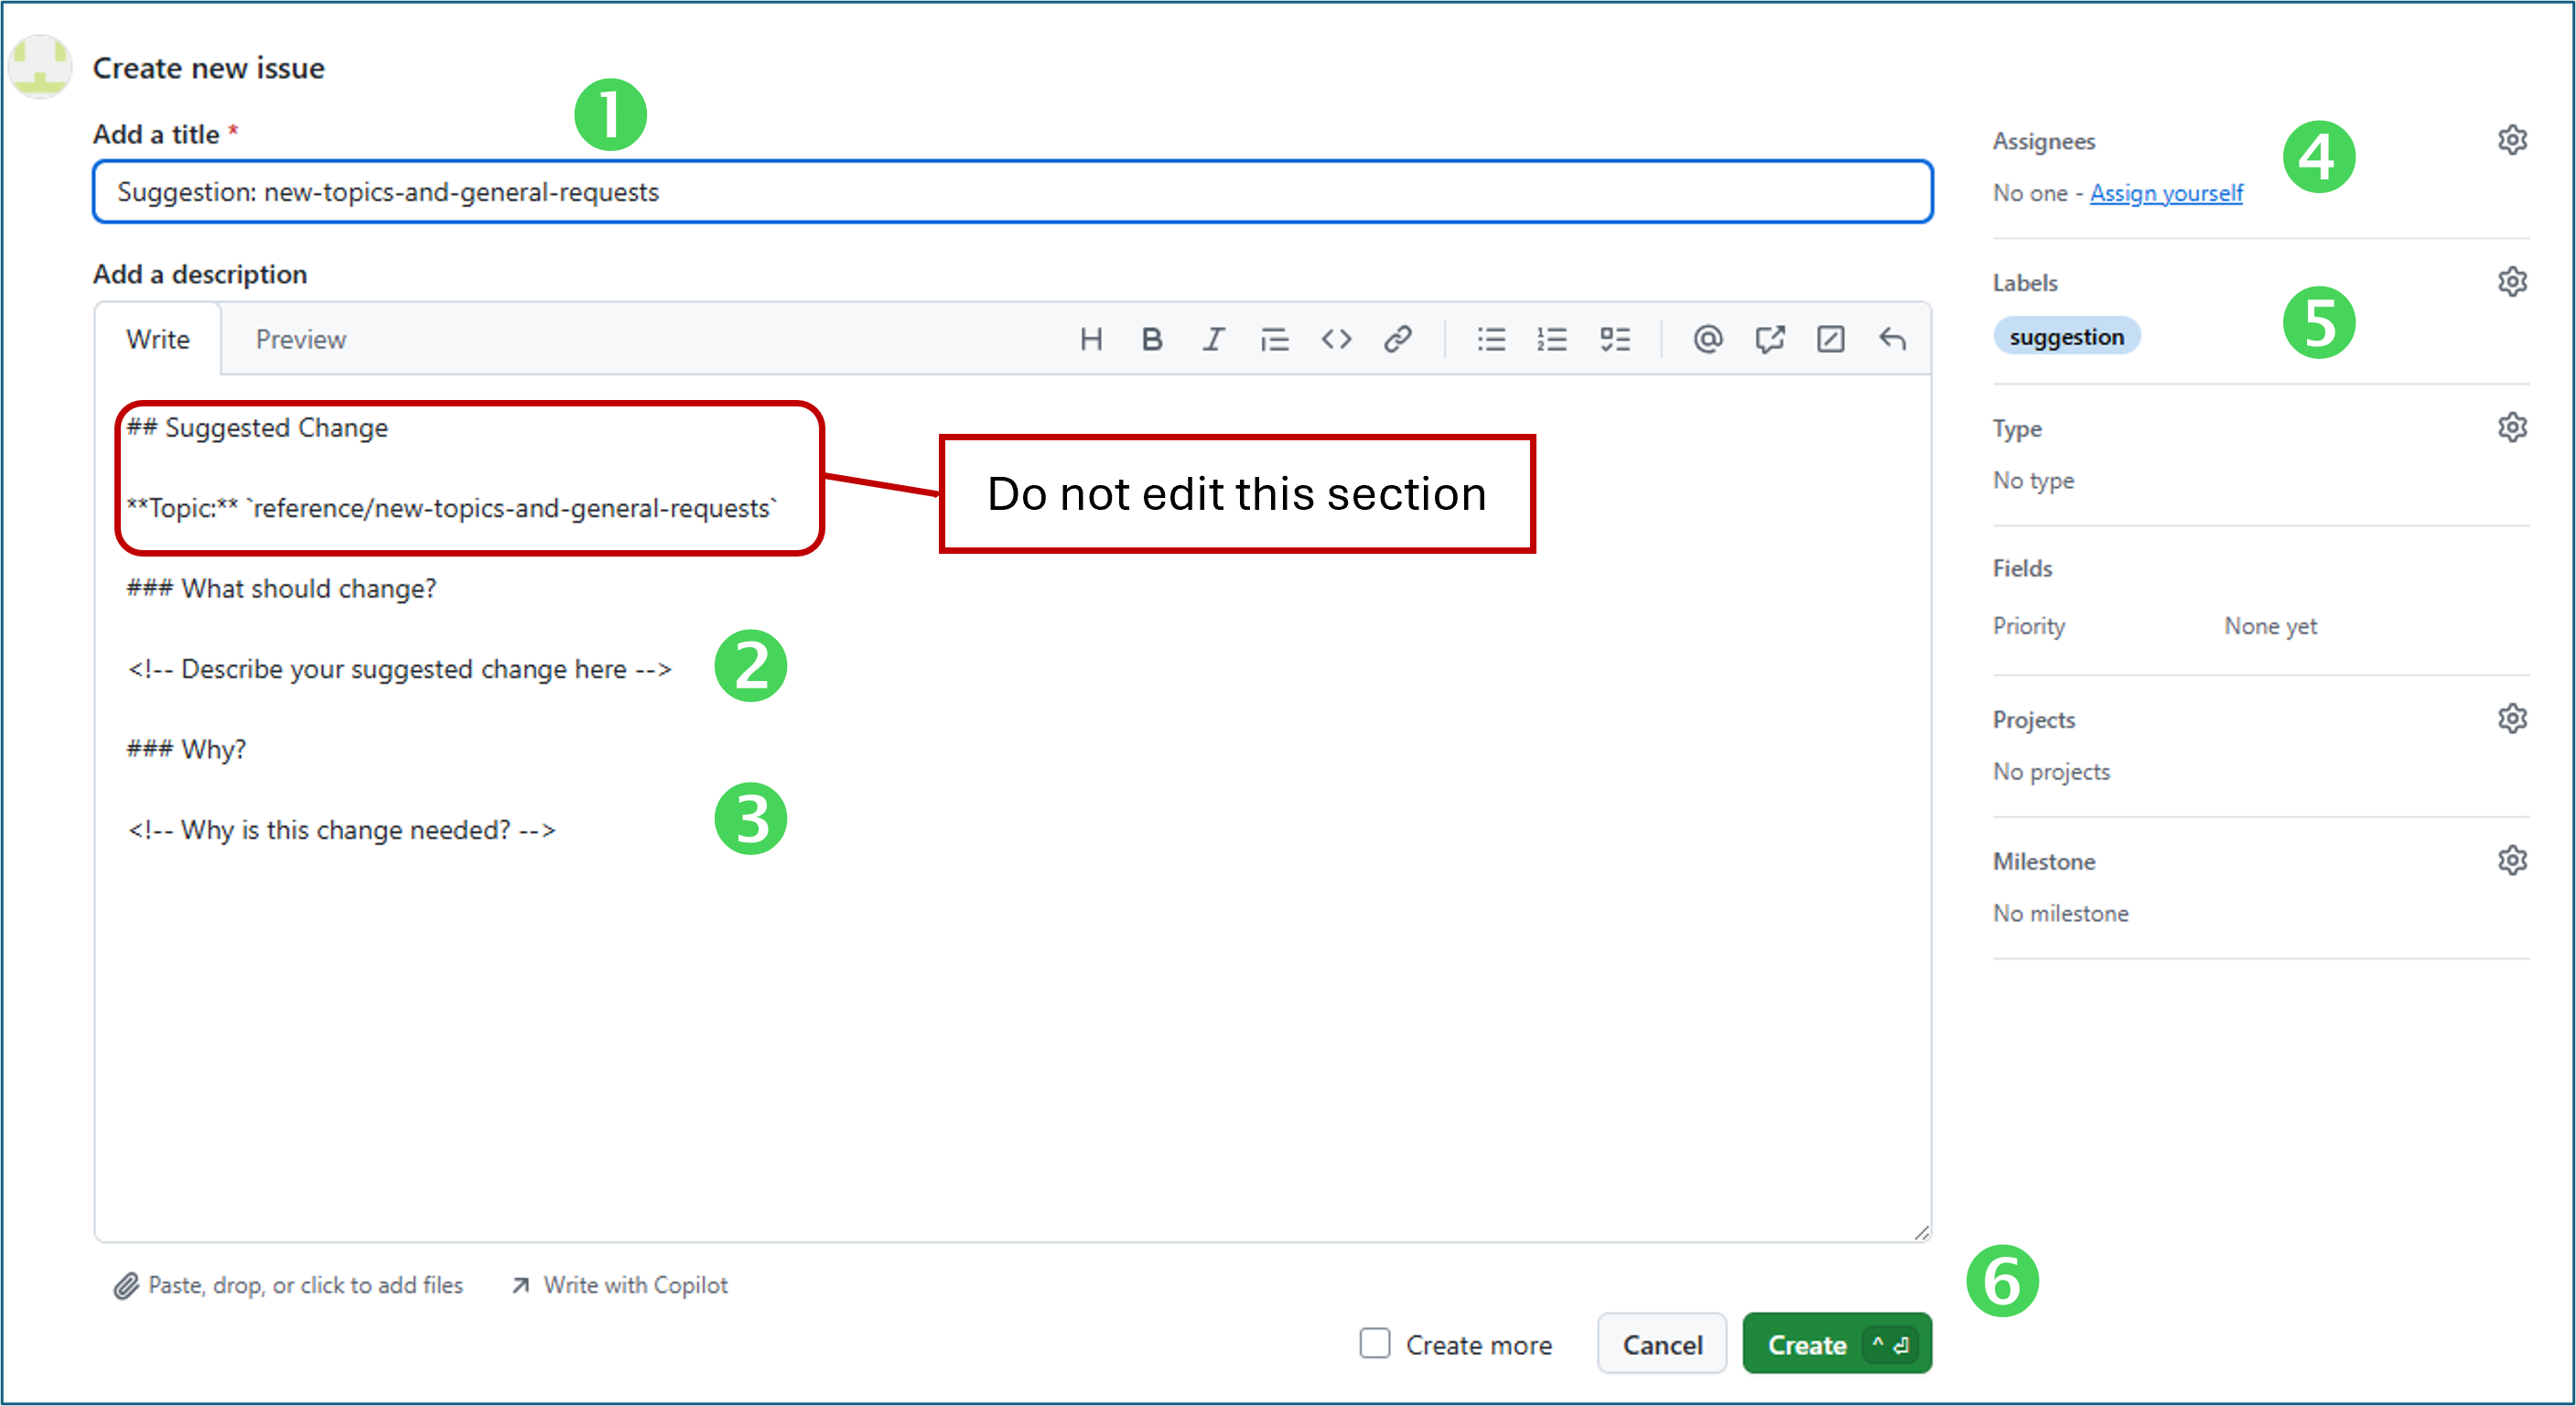This screenshot has height=1406, width=2576.
Task: Set Priority field showing None yet
Action: coord(2270,627)
